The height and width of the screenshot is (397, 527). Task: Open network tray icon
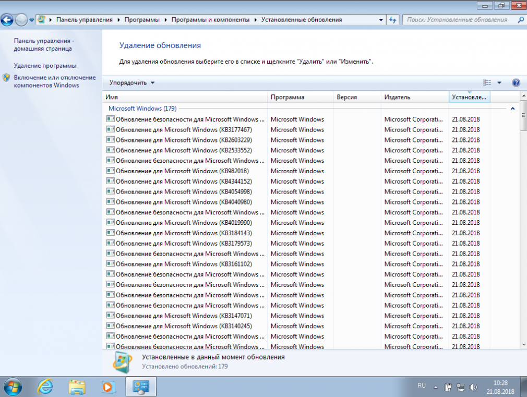point(460,387)
